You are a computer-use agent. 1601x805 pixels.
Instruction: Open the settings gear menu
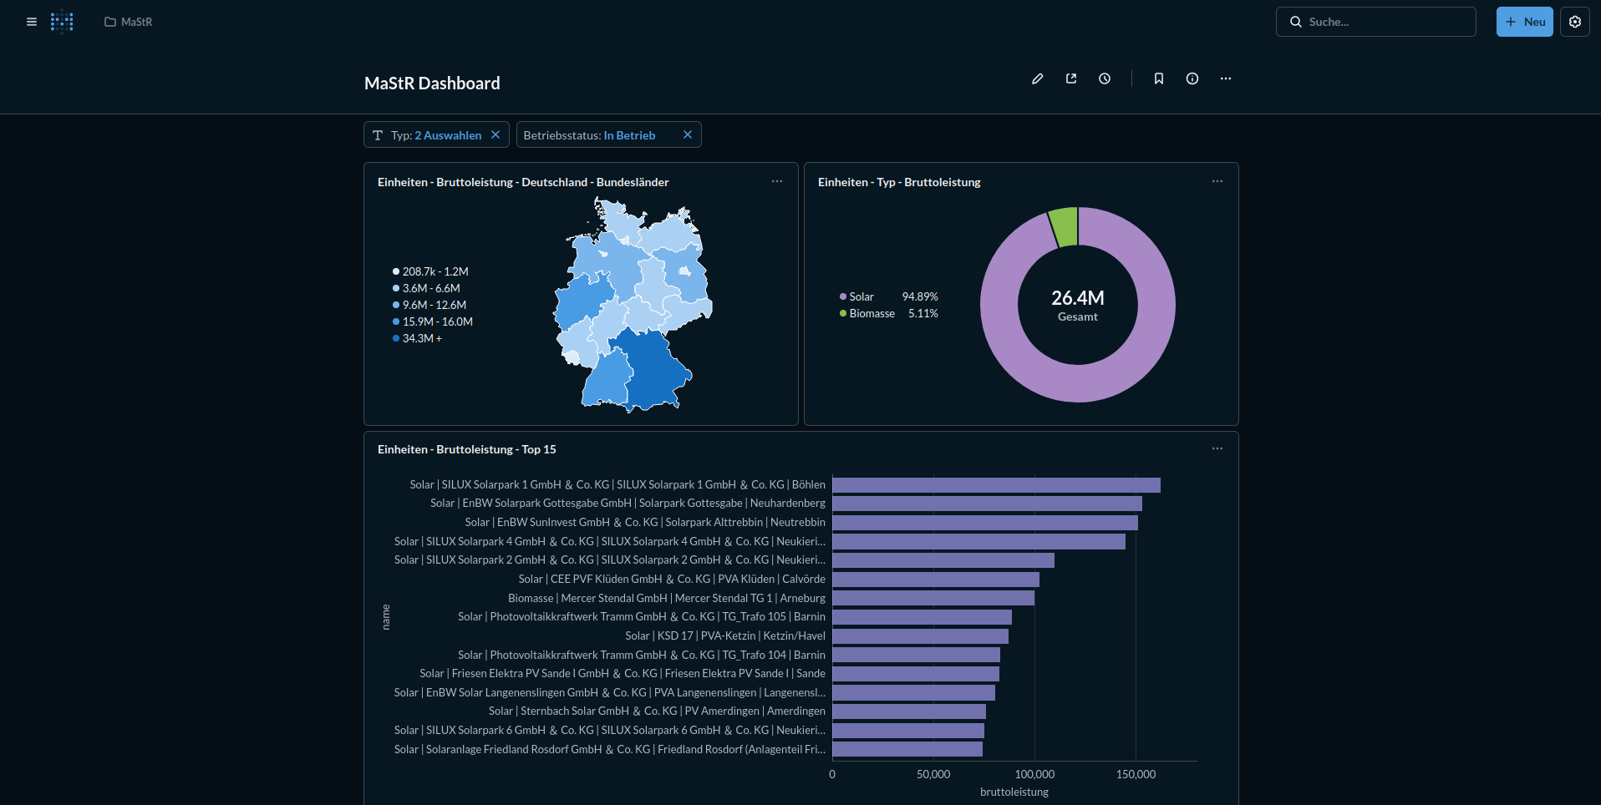coord(1575,22)
